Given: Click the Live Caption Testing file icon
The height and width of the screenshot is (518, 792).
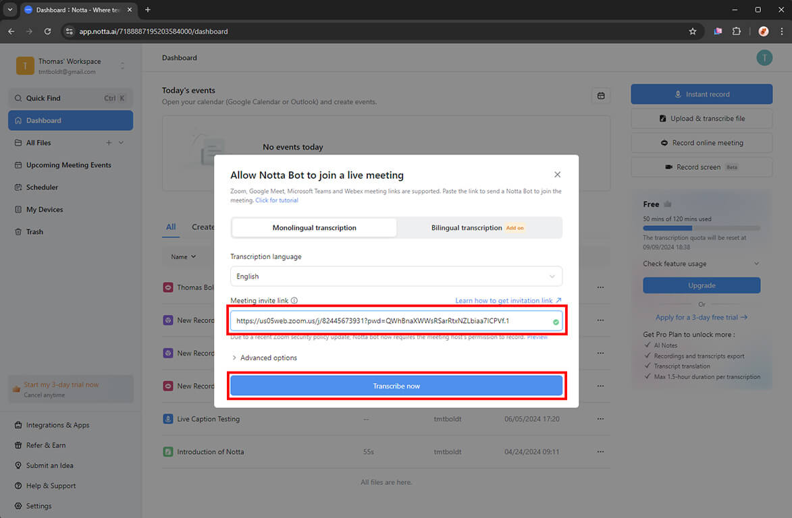Looking at the screenshot, I should point(168,419).
